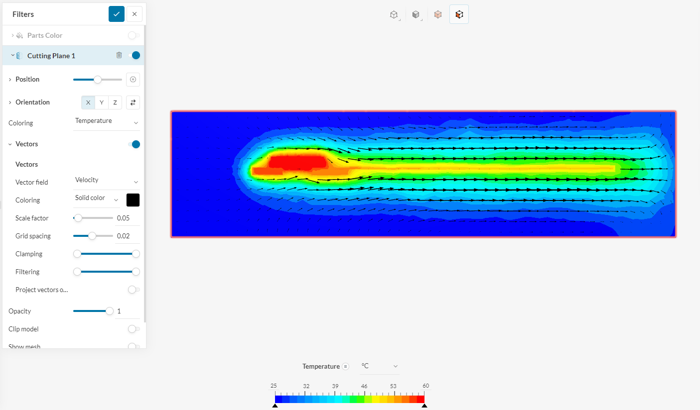
Task: Disable the Vectors switch
Action: [x=134, y=144]
